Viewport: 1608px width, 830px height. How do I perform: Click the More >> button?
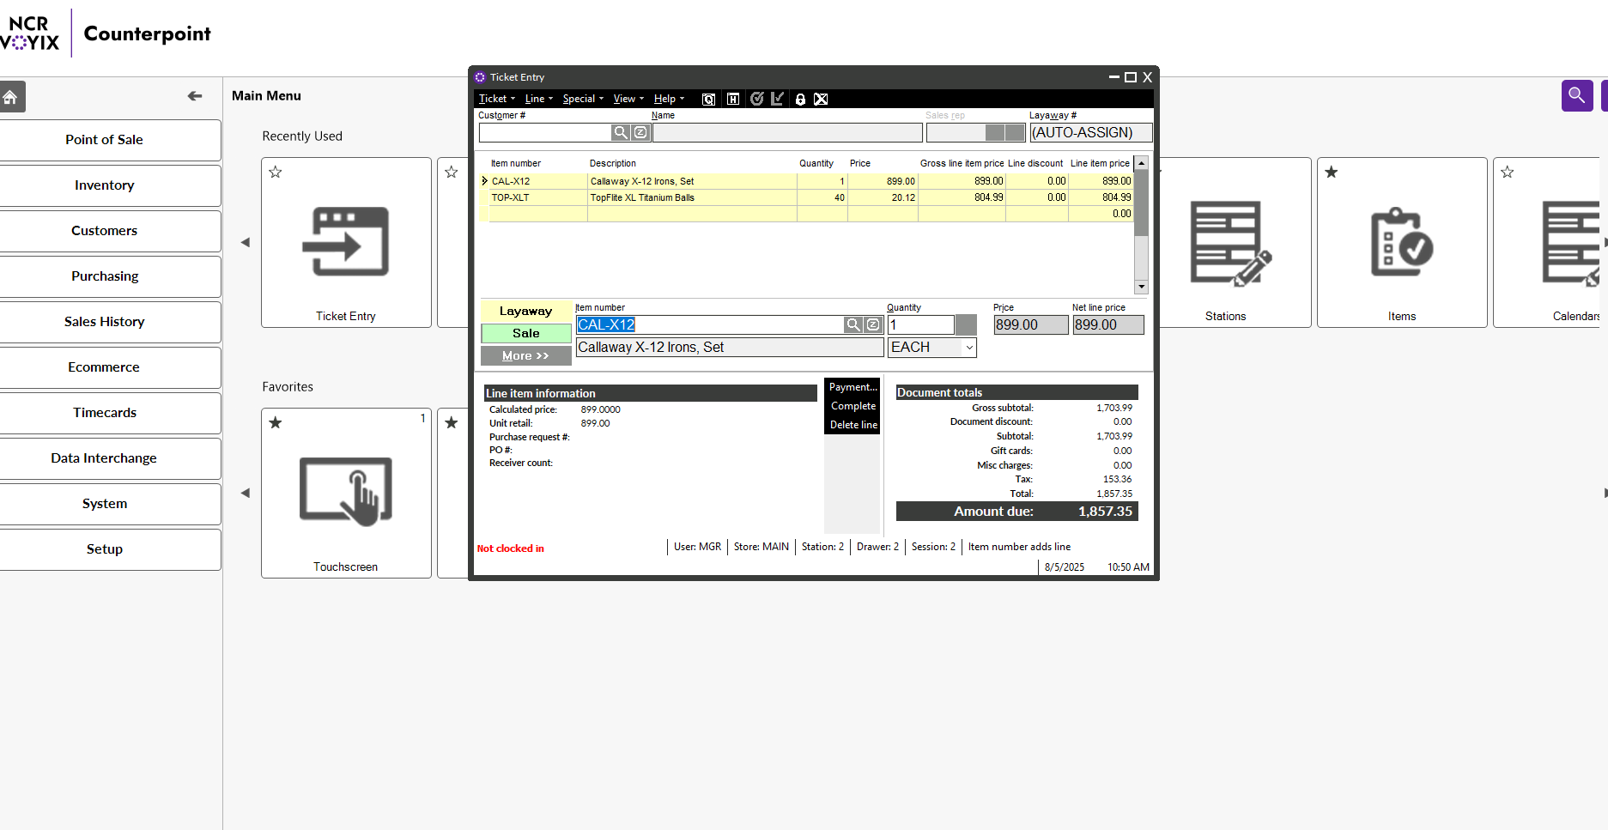click(x=525, y=356)
